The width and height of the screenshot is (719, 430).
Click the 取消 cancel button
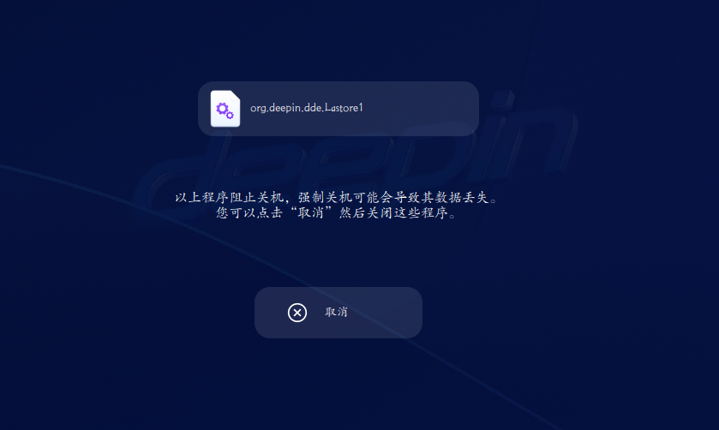(339, 313)
